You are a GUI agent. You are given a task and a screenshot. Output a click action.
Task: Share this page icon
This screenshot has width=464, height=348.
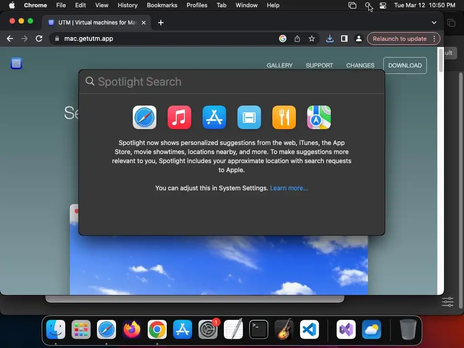(x=297, y=39)
